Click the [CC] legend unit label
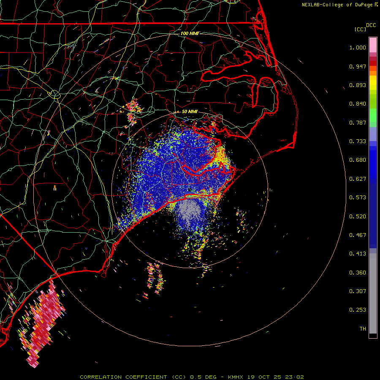Screen dimensions: 380x380 point(360,29)
